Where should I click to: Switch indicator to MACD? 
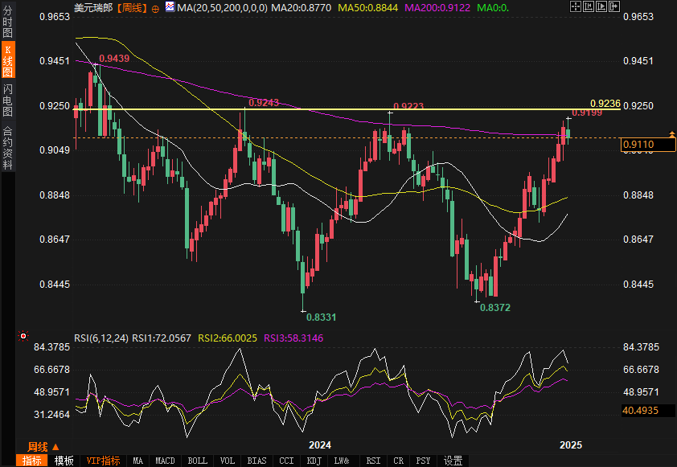(x=166, y=461)
